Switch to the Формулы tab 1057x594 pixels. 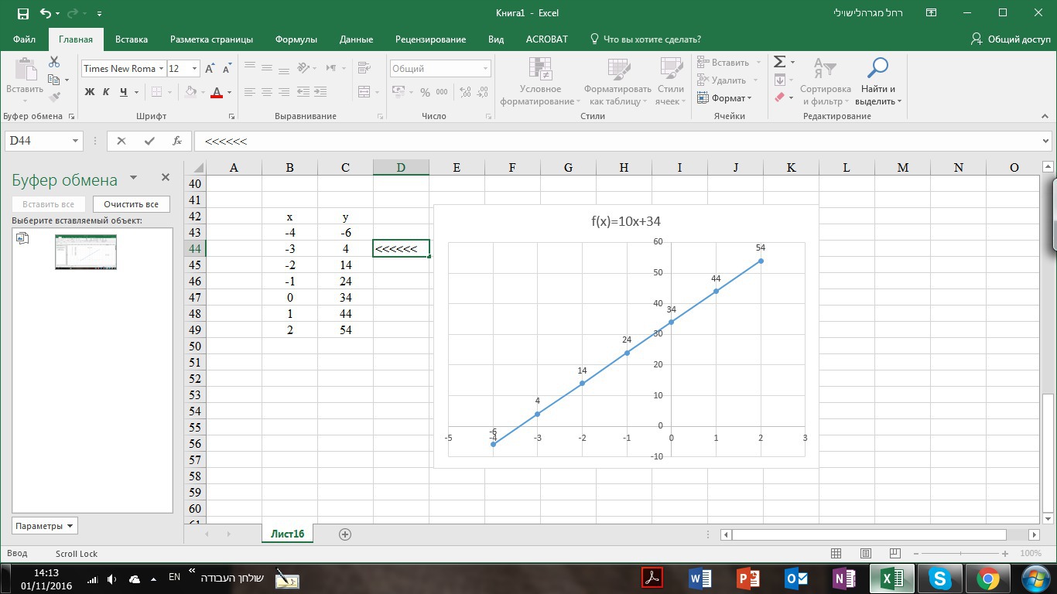coord(296,39)
